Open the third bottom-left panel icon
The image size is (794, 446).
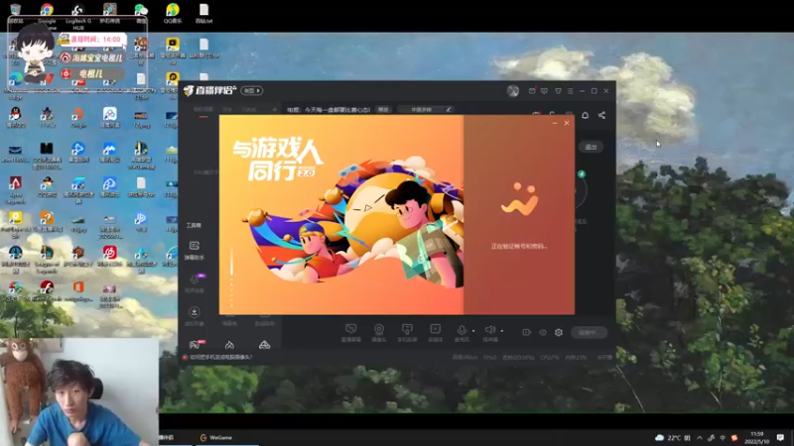coord(264,345)
